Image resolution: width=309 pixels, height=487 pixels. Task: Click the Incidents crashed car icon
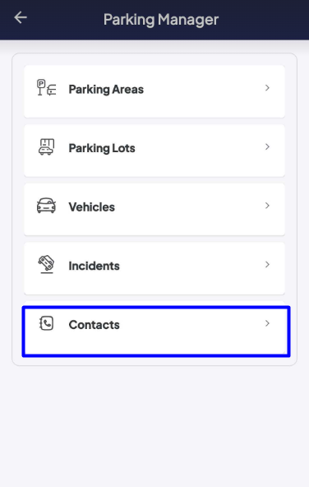(46, 264)
